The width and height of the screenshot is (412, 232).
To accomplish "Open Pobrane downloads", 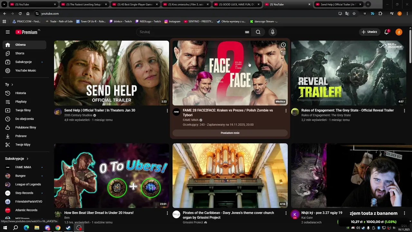I will (24, 136).
